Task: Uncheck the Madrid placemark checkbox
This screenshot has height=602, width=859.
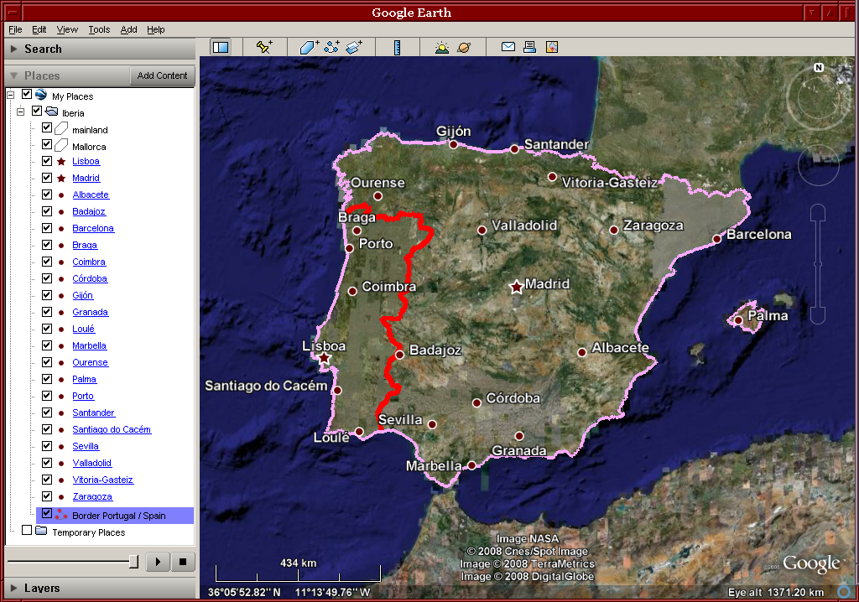Action: 47,178
